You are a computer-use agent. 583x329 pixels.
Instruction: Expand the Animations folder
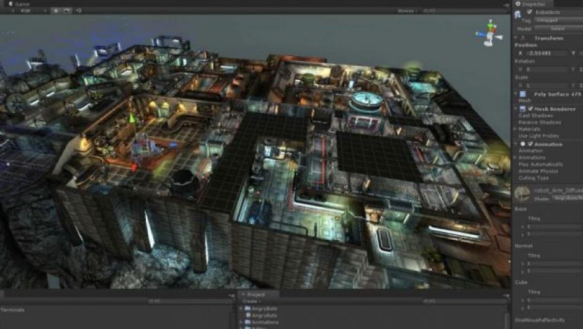[x=241, y=322]
